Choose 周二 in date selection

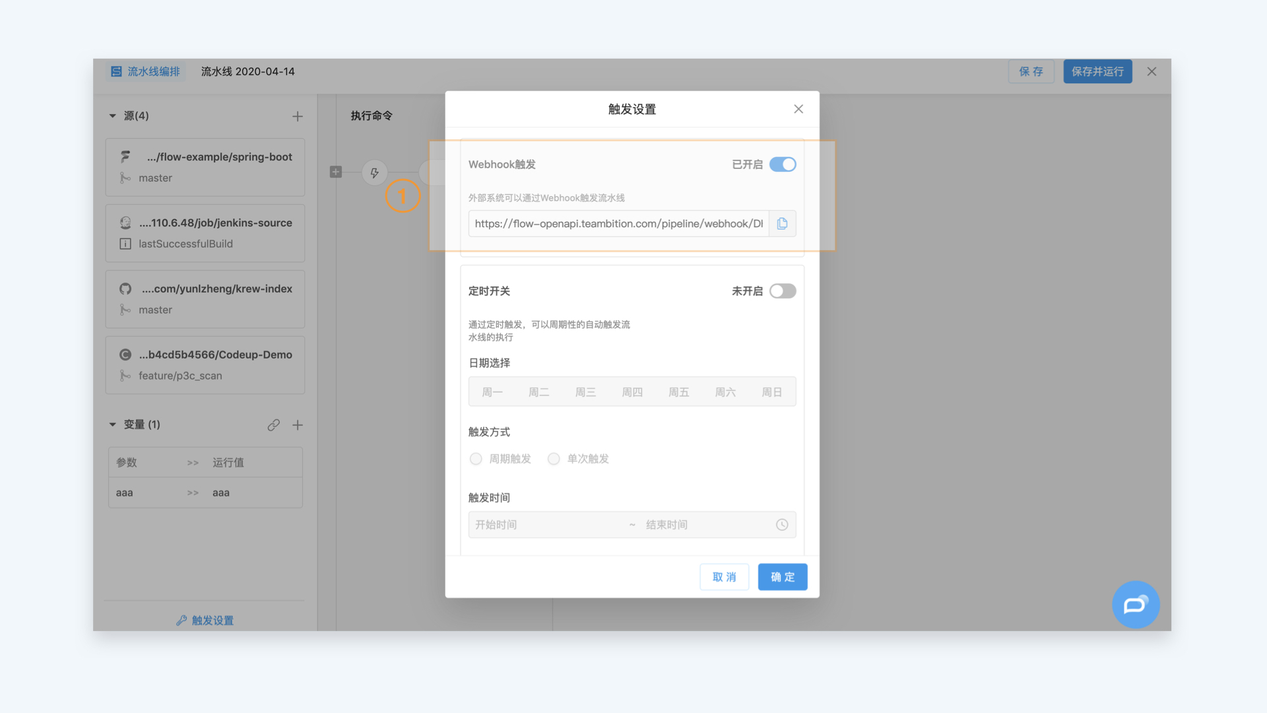click(x=538, y=392)
